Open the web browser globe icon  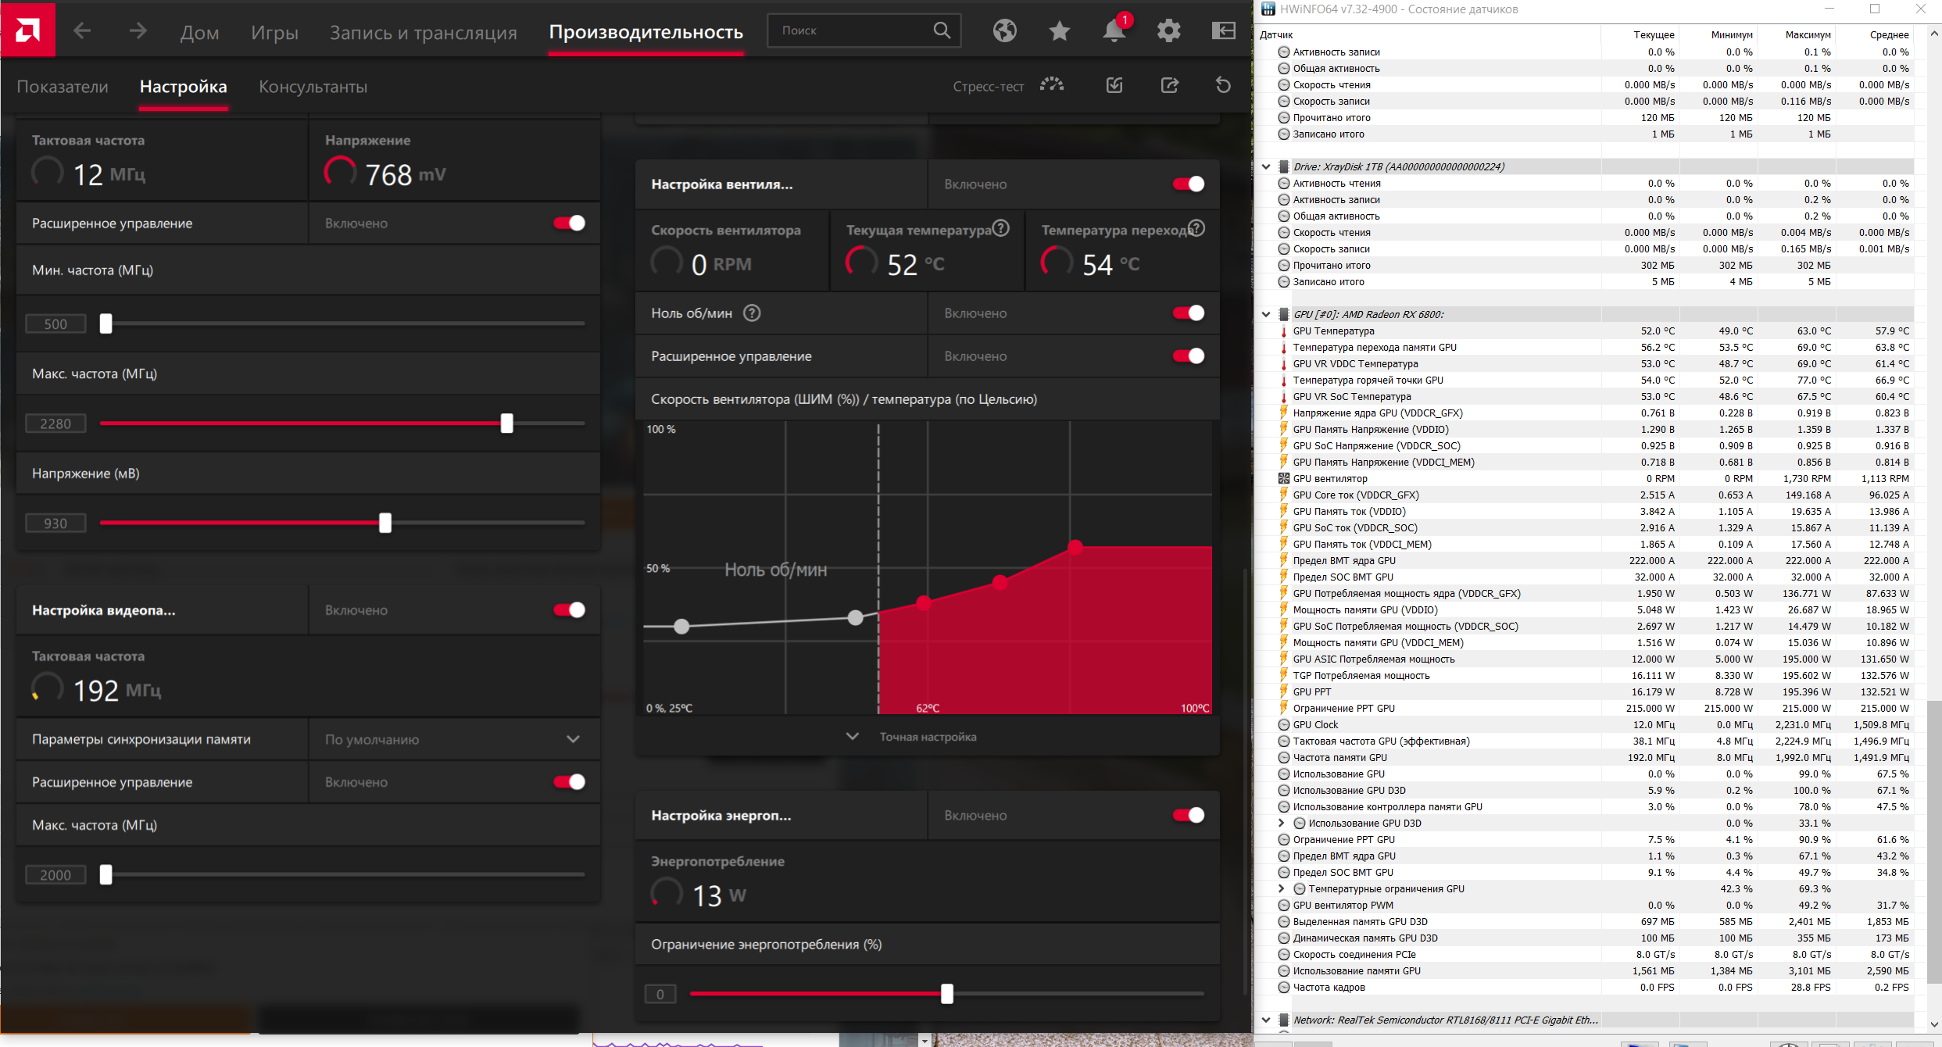point(1004,30)
